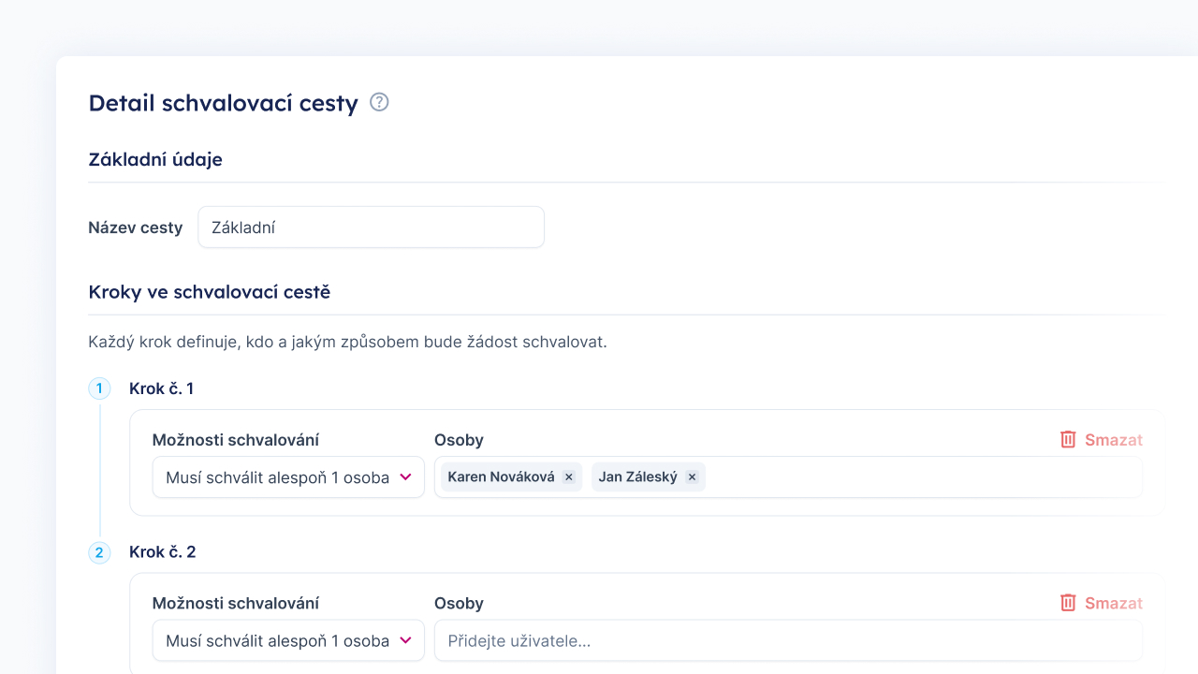Click the red trash icon in Krok č. 2
This screenshot has height=674, width=1198.
pyautogui.click(x=1068, y=603)
